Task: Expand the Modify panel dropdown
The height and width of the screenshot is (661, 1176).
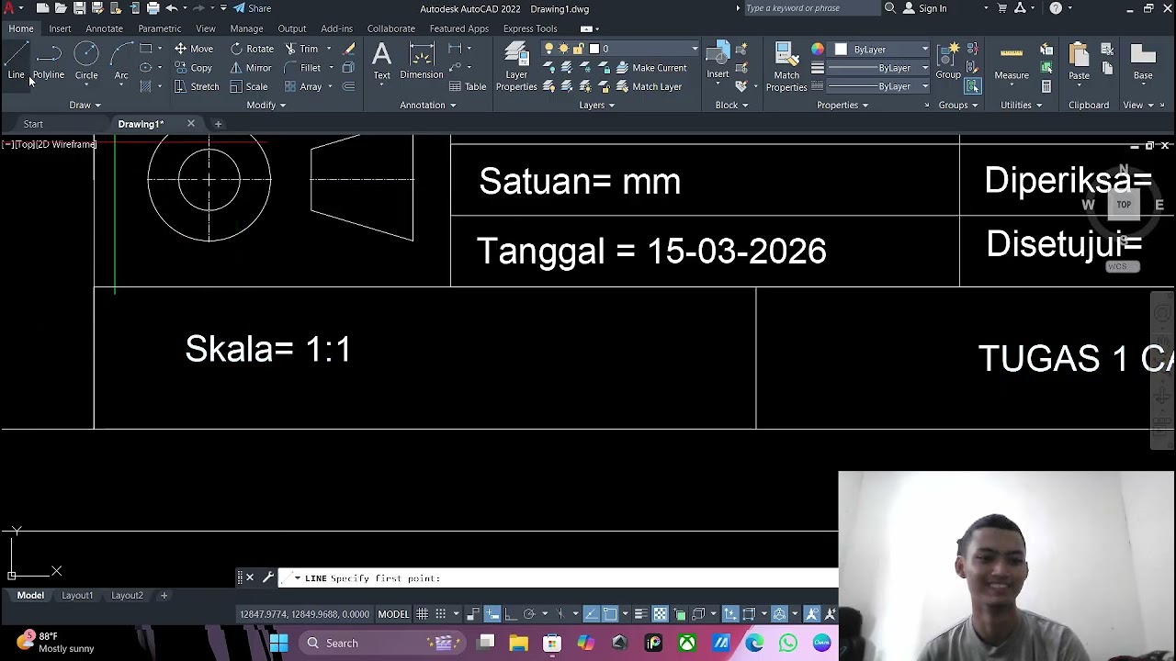Action: pos(266,105)
